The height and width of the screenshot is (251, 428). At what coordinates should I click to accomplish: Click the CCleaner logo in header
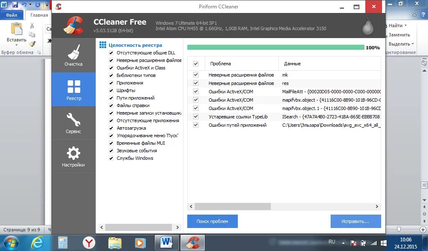click(x=74, y=26)
